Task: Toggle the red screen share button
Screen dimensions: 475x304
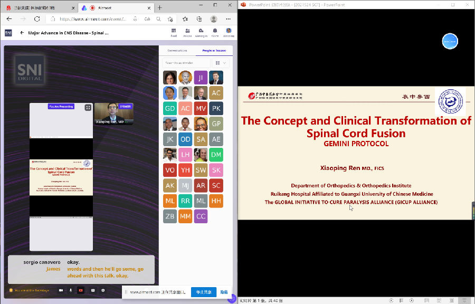Action: (81, 290)
